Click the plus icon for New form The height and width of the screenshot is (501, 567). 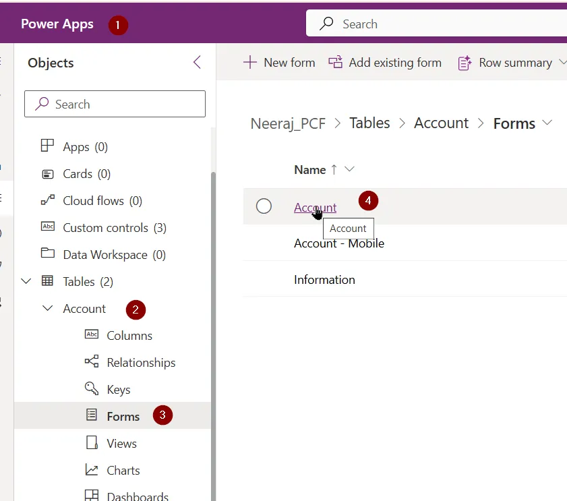(x=250, y=62)
